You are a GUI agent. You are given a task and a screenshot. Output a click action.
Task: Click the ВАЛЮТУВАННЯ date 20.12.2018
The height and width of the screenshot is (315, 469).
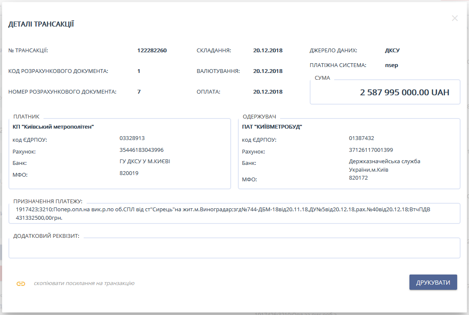point(268,71)
